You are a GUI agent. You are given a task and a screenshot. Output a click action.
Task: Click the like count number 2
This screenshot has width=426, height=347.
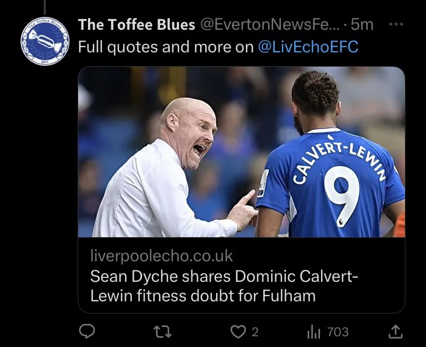[255, 332]
